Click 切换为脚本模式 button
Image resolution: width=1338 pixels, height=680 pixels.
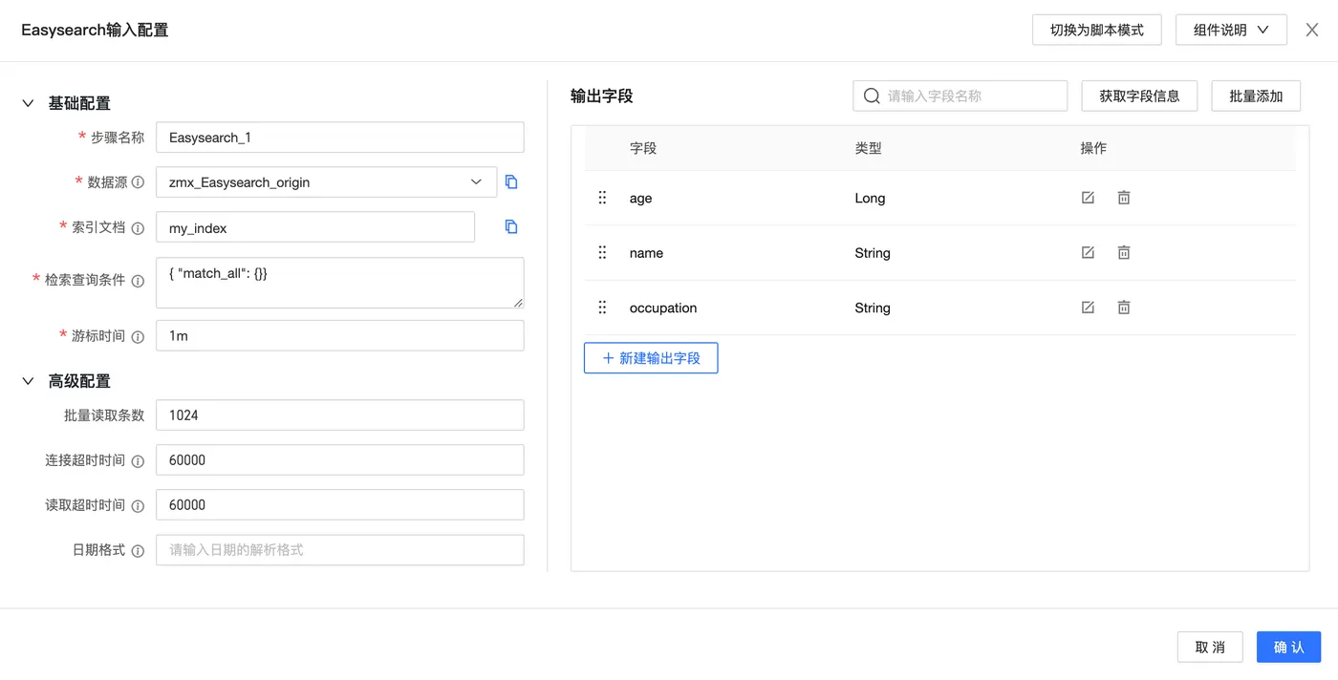point(1096,30)
